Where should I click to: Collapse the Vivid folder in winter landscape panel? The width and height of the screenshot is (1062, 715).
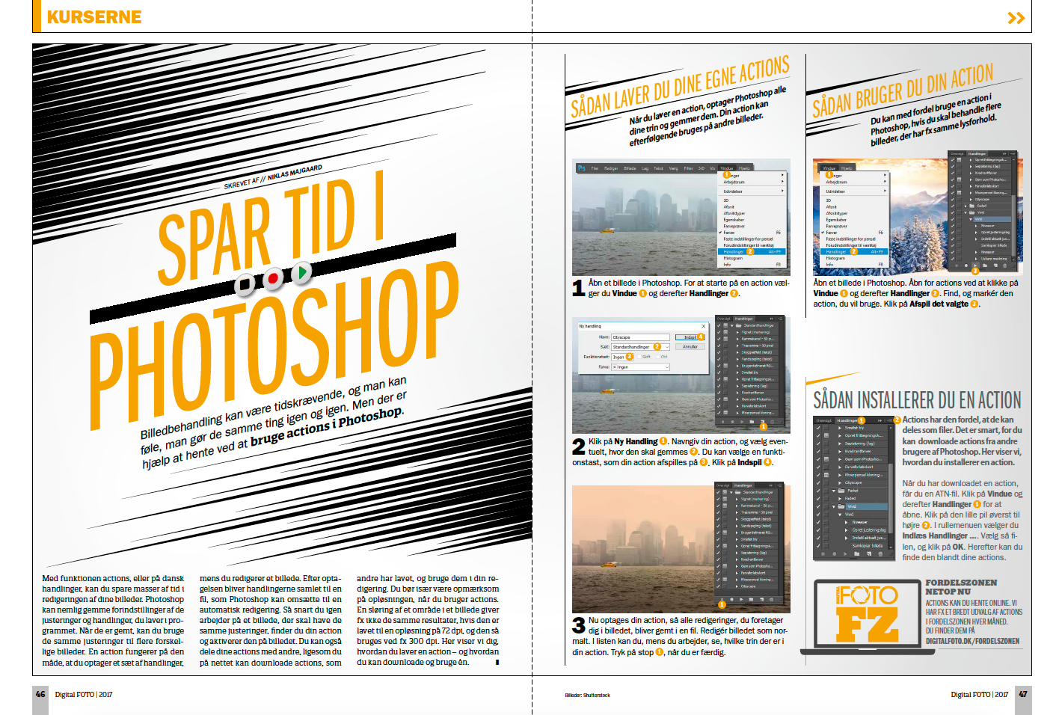[x=967, y=212]
